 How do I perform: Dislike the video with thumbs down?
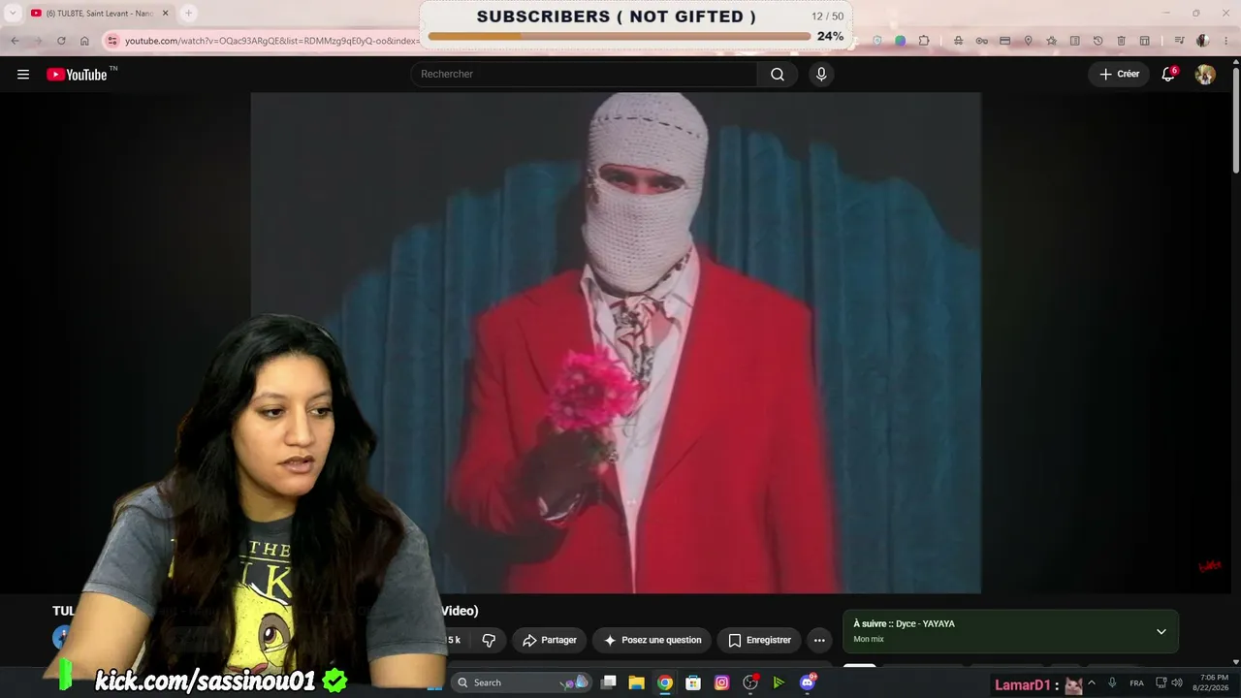(489, 640)
